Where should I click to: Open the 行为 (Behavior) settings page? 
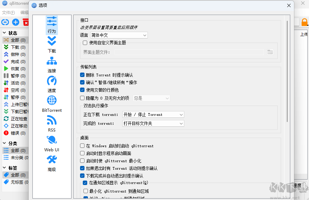[x=52, y=25]
